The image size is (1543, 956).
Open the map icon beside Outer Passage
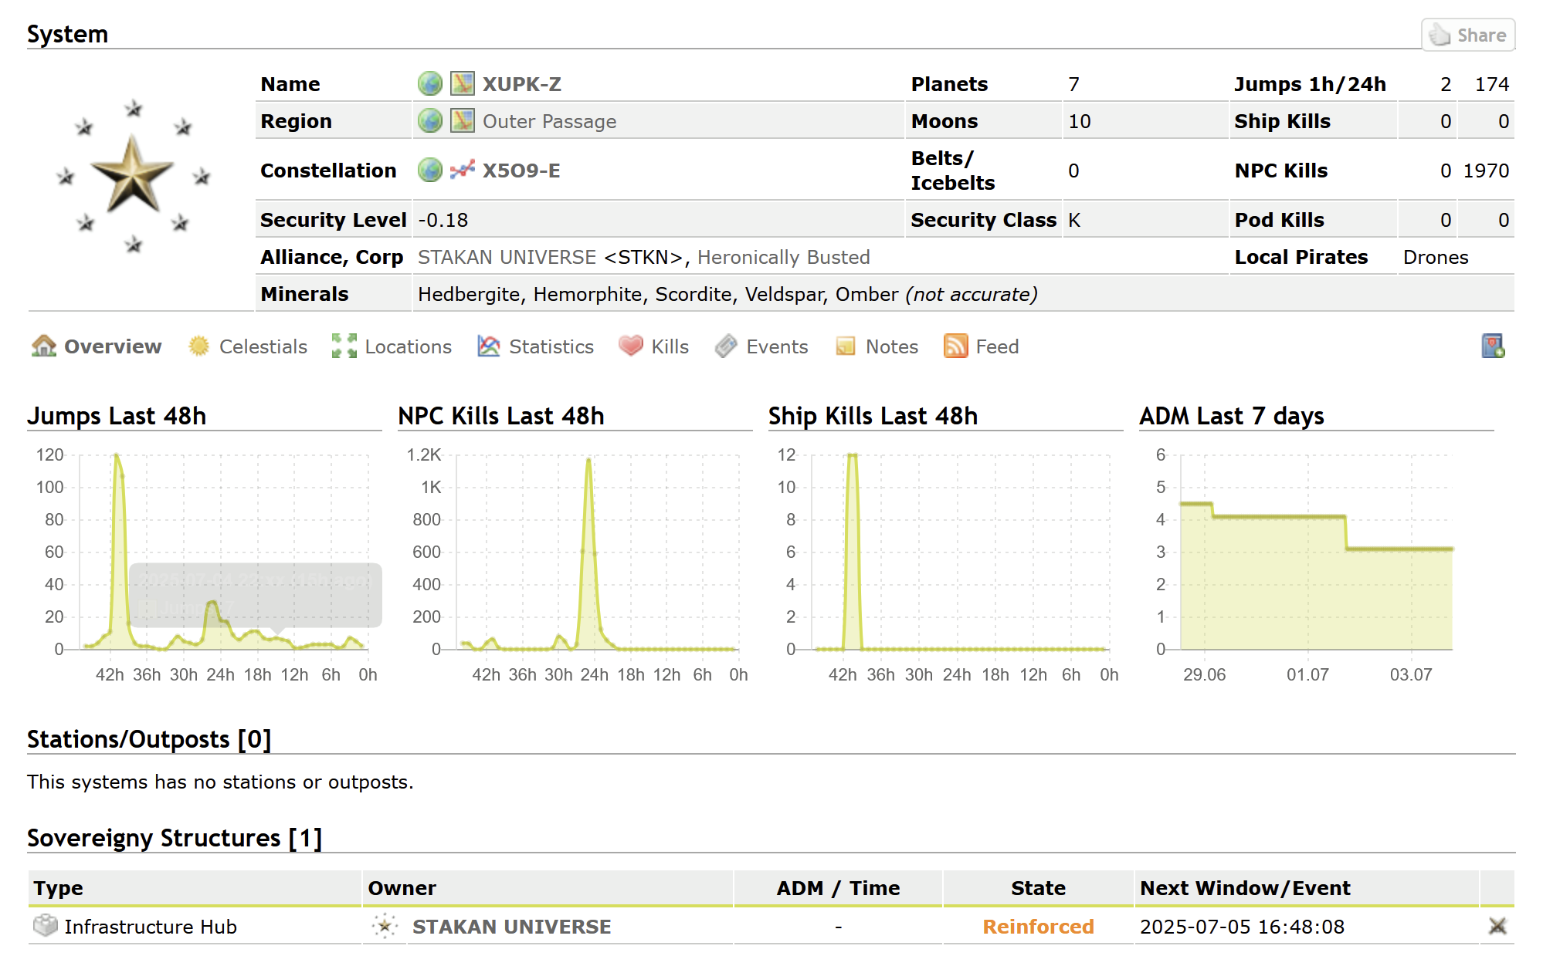click(462, 121)
